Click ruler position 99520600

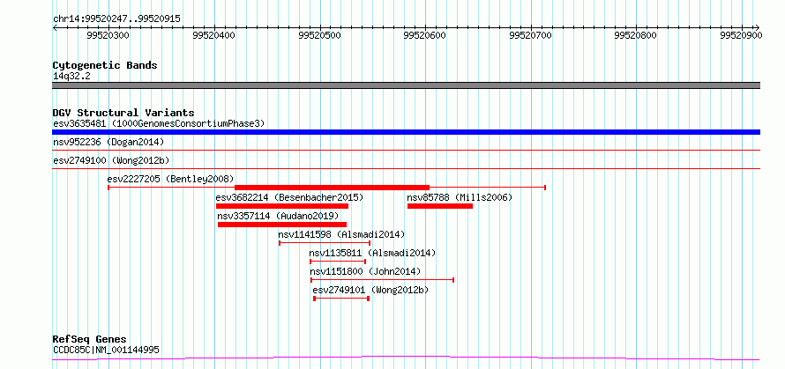[x=424, y=35]
